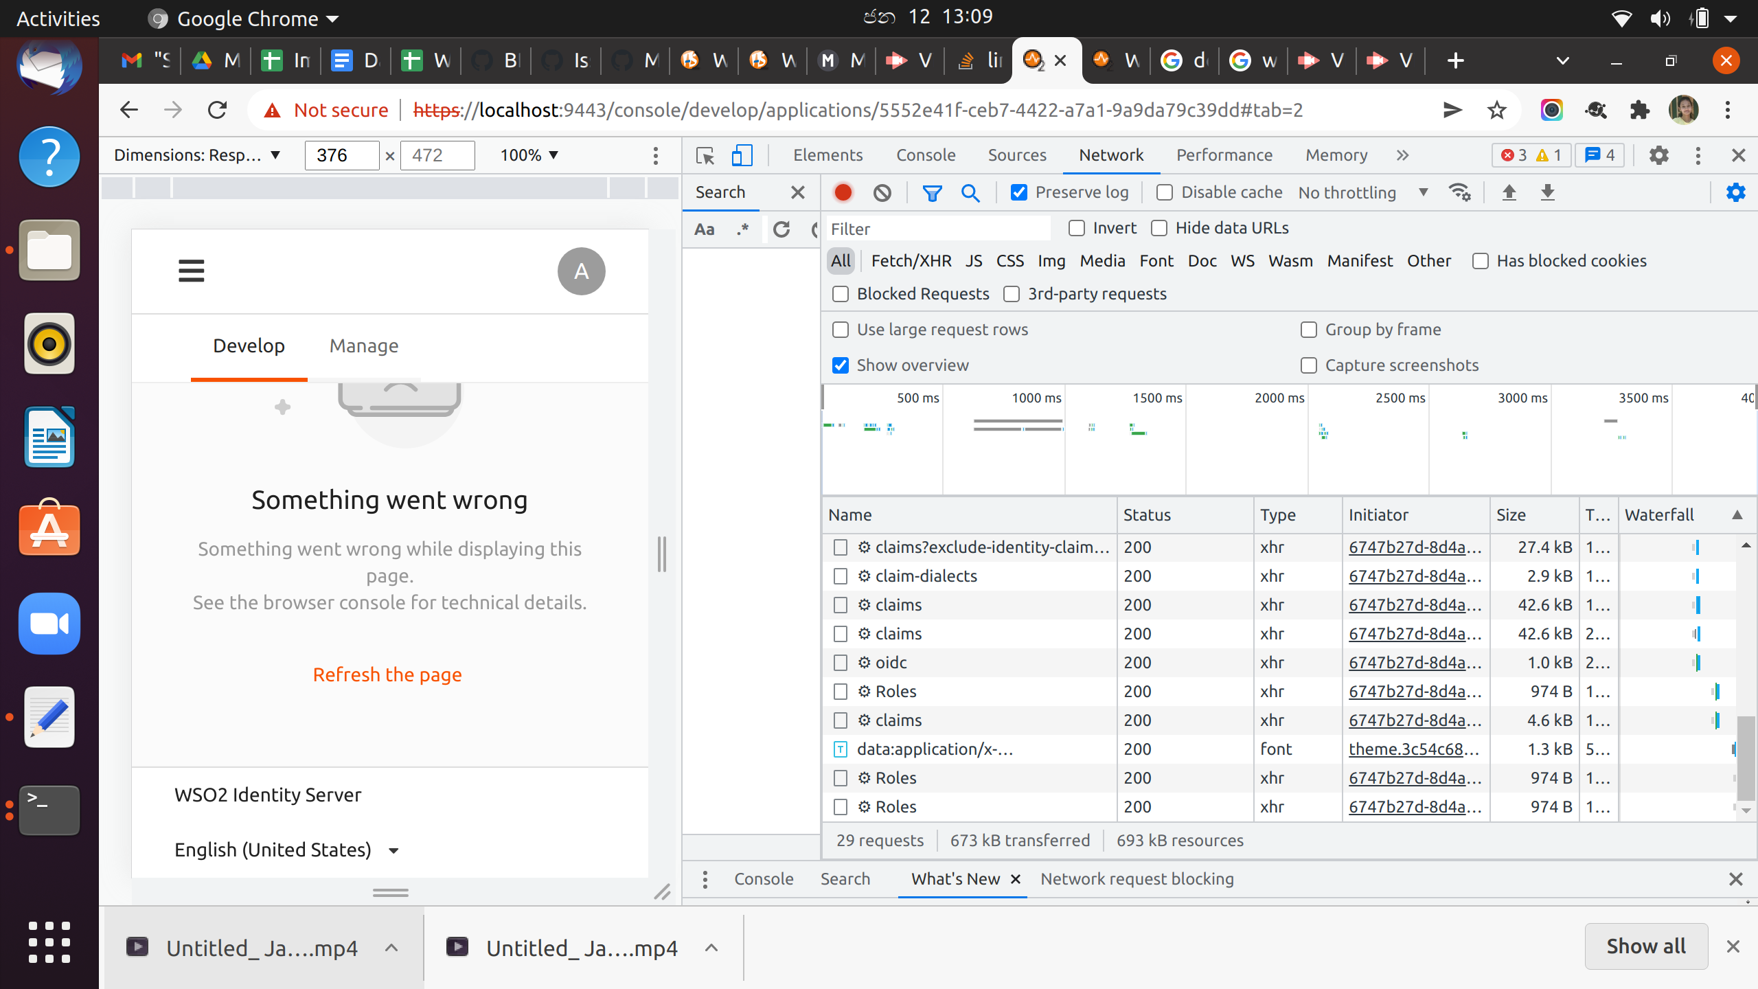Open DevTools settings gear
The image size is (1758, 989).
(1658, 155)
